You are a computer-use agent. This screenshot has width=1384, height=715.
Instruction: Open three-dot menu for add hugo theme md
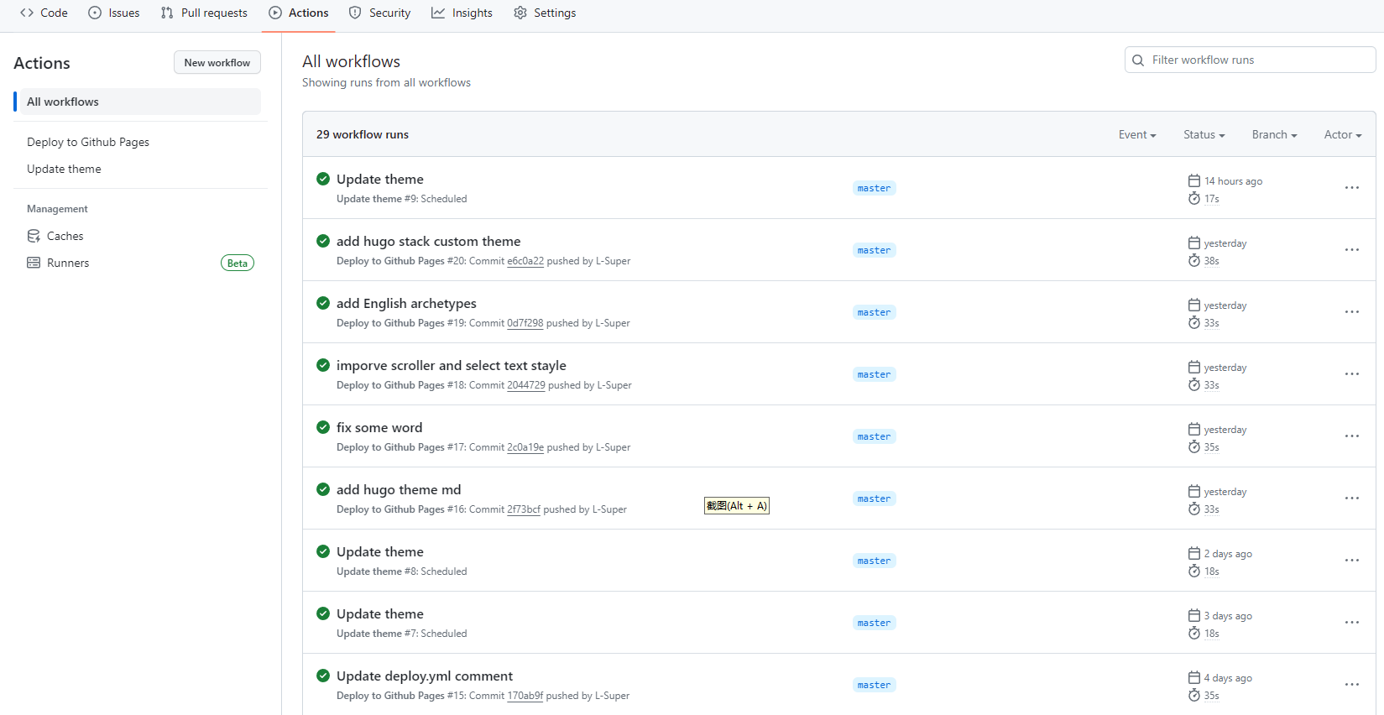[x=1351, y=498]
